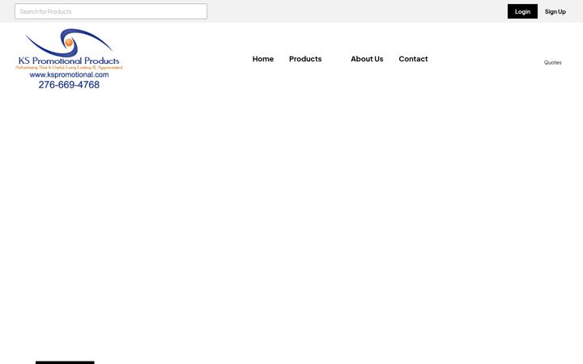Open the Login button
Viewport: 583px width, 364px height.
(522, 11)
